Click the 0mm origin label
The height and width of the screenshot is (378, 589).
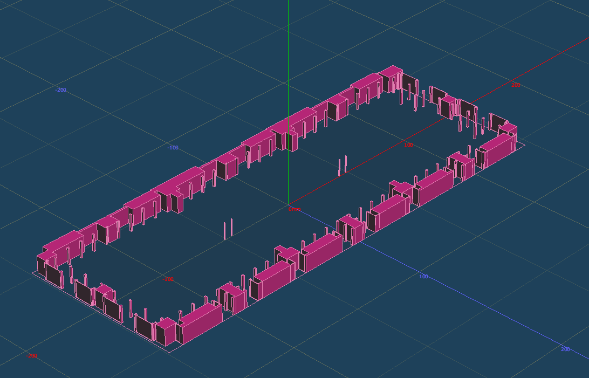coord(294,209)
